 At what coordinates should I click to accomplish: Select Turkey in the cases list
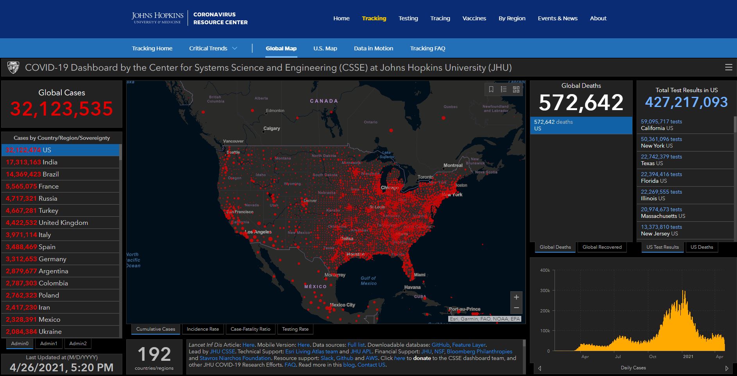point(60,211)
